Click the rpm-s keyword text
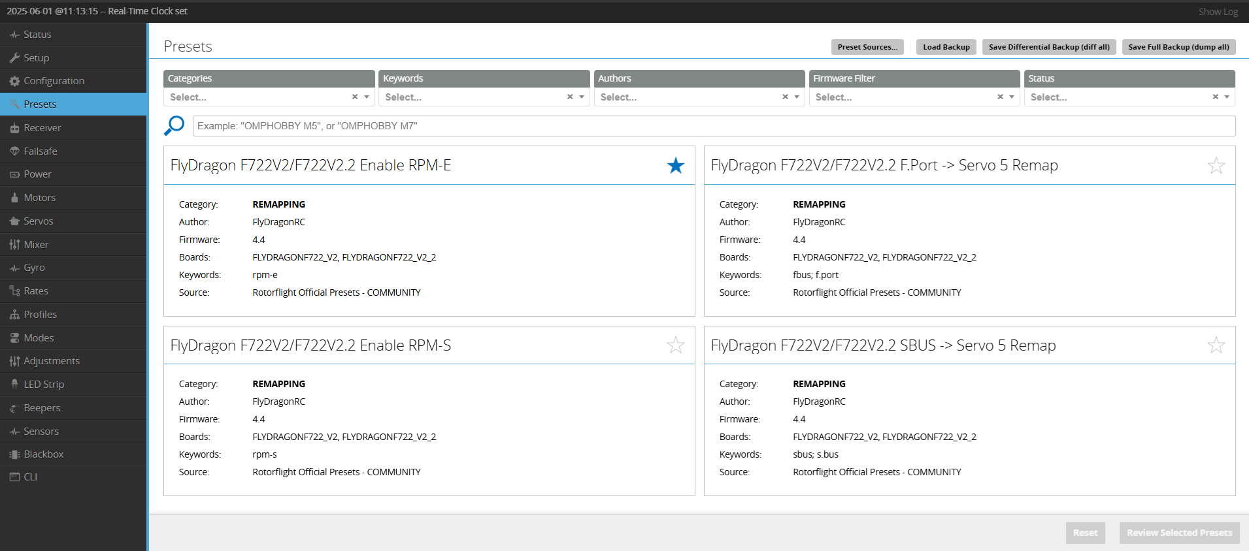The width and height of the screenshot is (1249, 551). tap(265, 455)
